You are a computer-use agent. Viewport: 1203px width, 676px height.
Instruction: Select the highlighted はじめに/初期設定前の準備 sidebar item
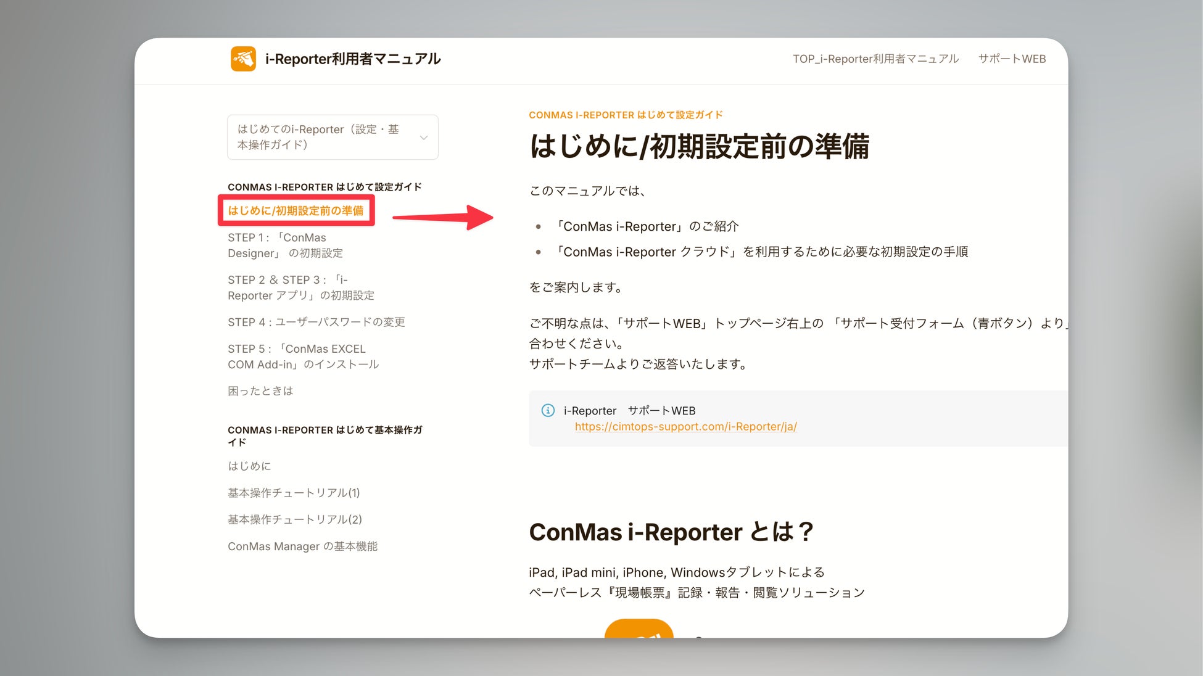pos(296,210)
